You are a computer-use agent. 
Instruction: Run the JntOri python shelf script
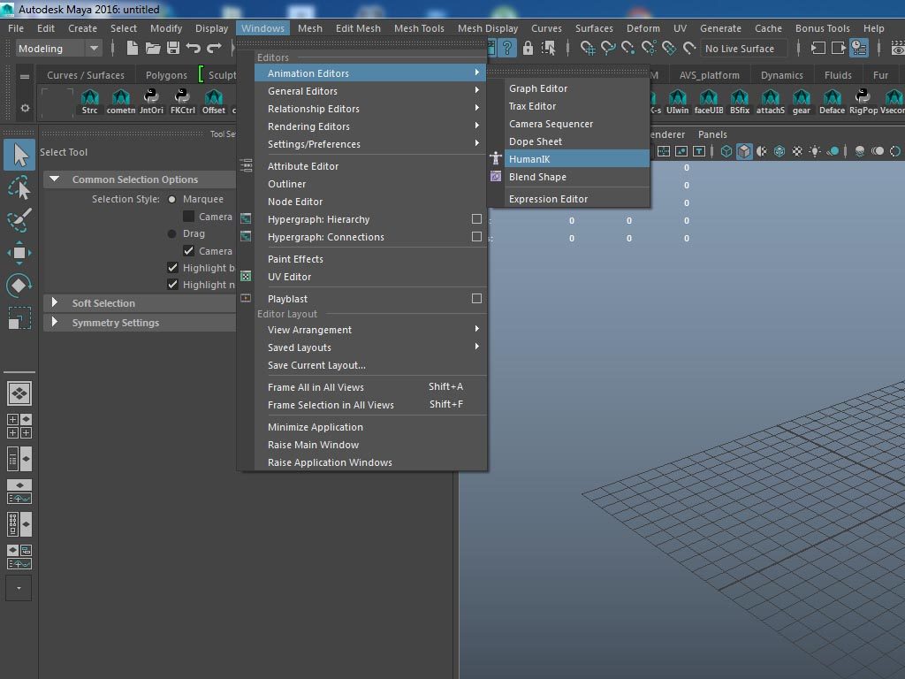point(151,102)
